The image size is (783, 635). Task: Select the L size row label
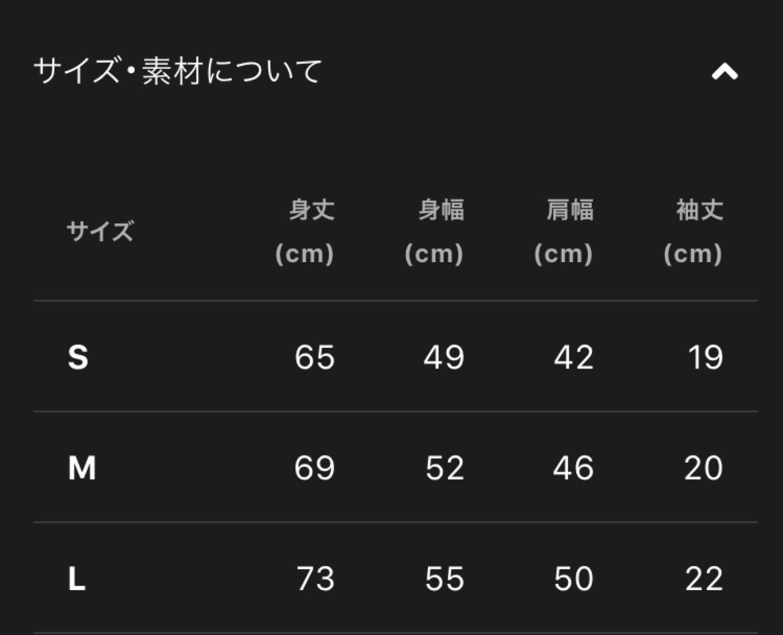(76, 579)
